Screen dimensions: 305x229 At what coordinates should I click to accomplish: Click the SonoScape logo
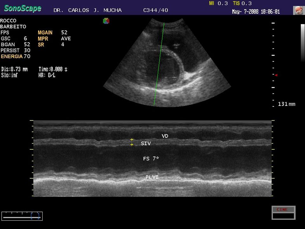click(x=23, y=8)
